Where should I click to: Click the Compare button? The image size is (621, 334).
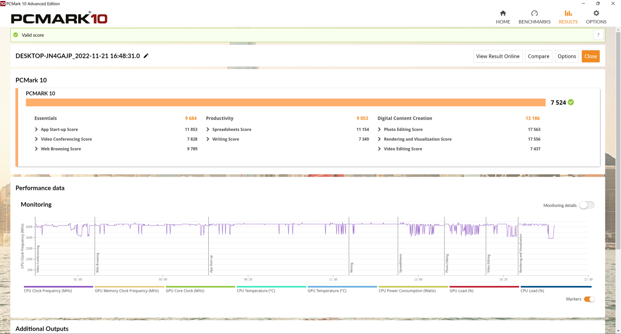coord(538,56)
